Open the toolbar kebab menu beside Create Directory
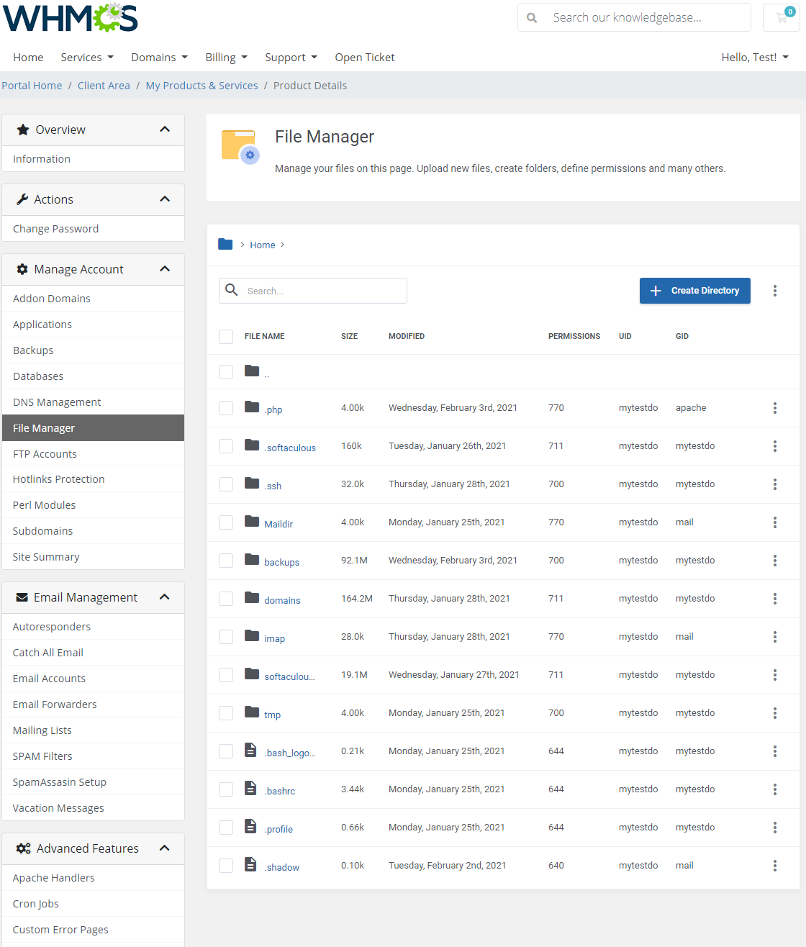This screenshot has width=806, height=947. [775, 291]
